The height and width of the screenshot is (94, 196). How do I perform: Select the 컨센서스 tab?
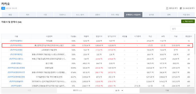[62, 15]
